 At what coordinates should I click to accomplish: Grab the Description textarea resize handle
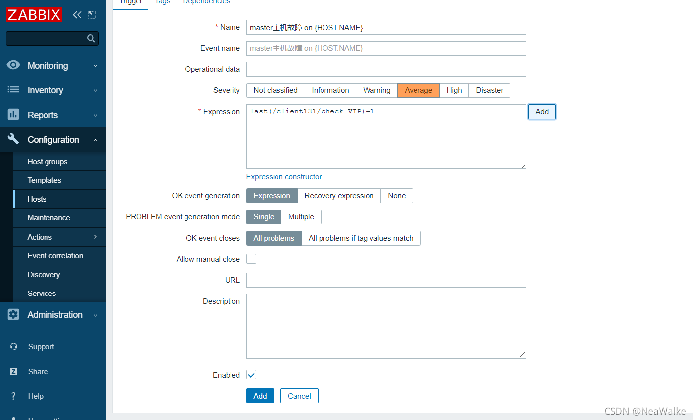(522, 355)
